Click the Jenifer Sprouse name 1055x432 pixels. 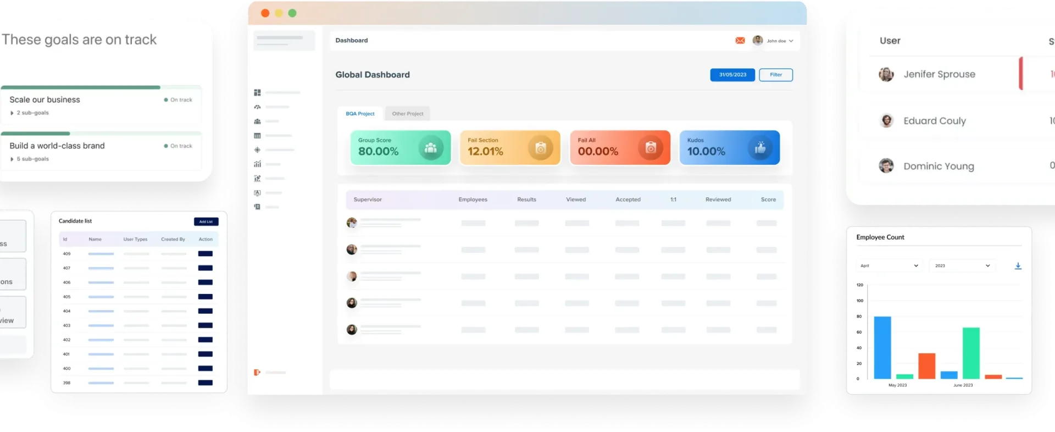click(x=940, y=74)
